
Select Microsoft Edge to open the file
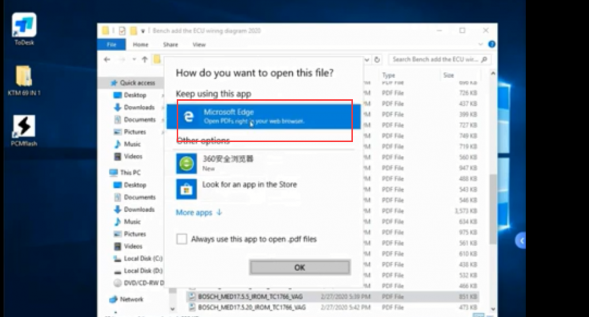click(x=263, y=116)
